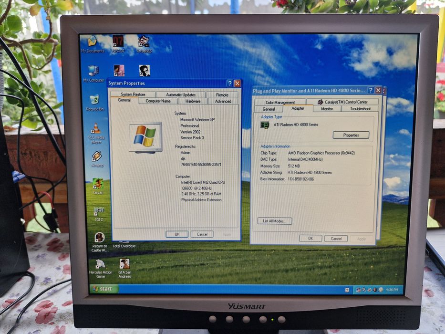Screen dimensions: 445x334
Task: Click the Catalyst Control Center tab icon
Action: (x=320, y=102)
